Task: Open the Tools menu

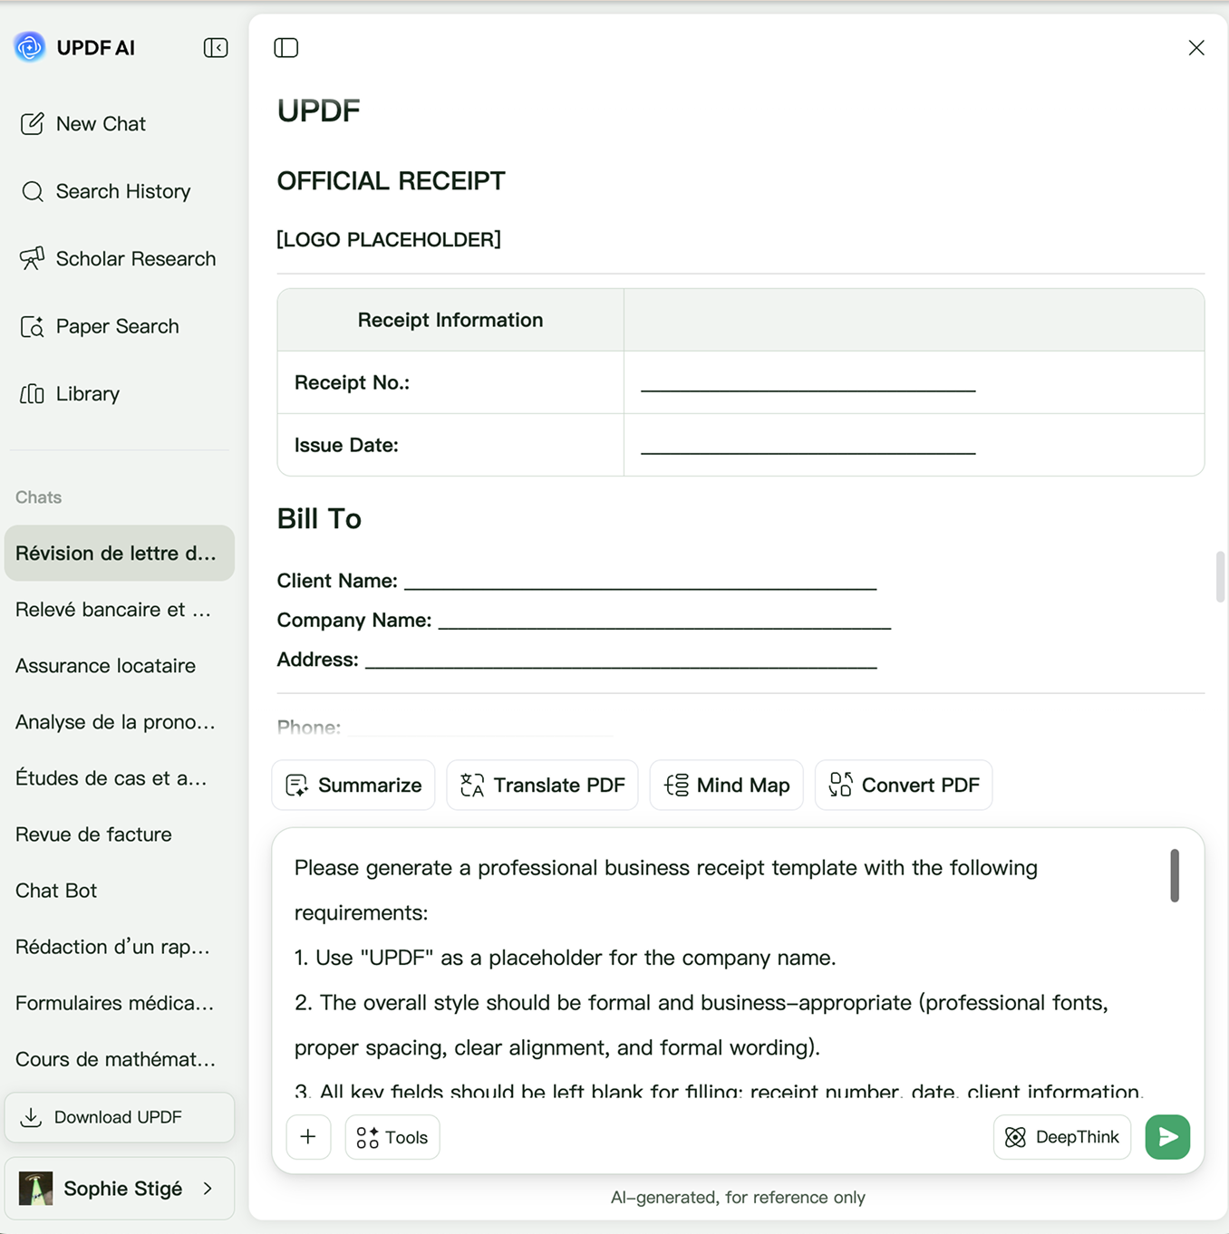Action: [392, 1137]
